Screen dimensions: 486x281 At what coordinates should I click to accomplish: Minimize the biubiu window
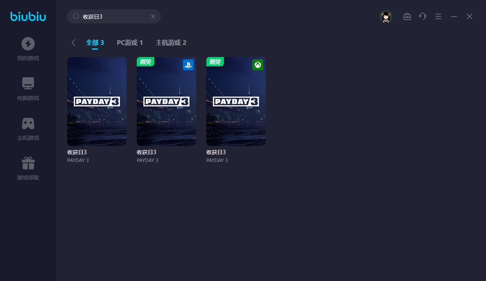click(454, 16)
